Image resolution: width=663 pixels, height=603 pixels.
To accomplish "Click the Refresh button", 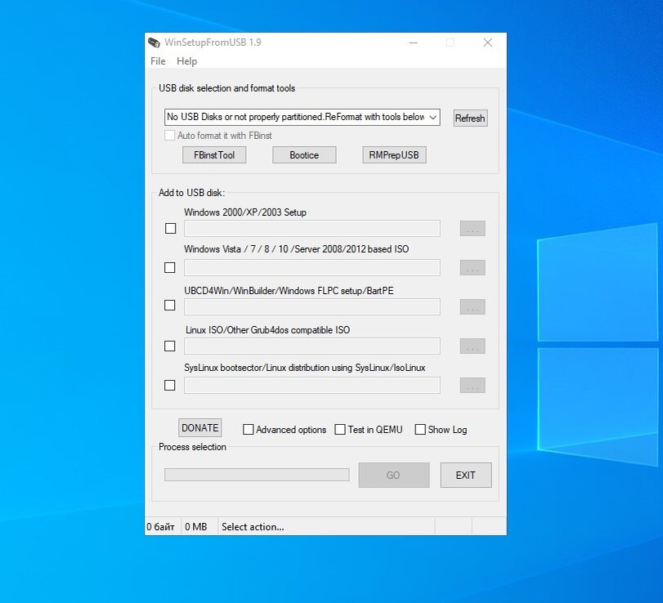I will (470, 118).
